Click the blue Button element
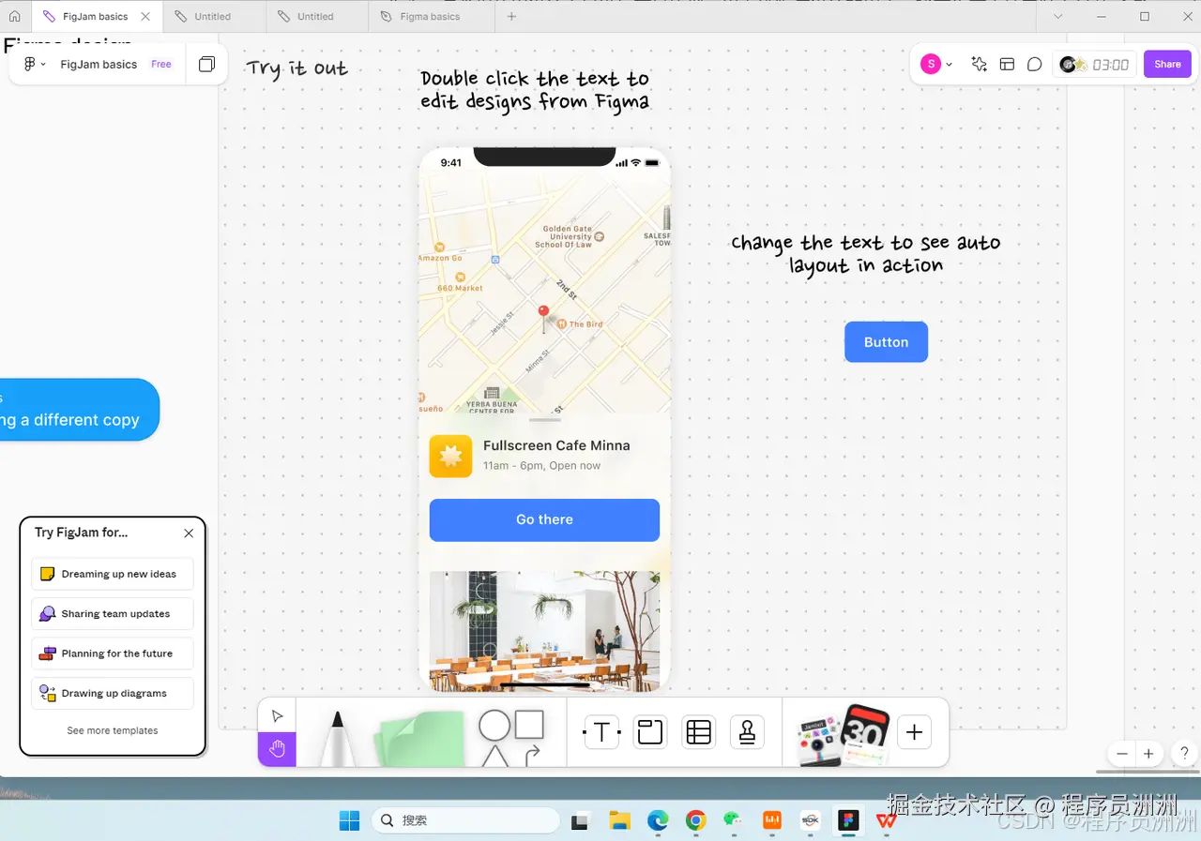The width and height of the screenshot is (1201, 841). [x=886, y=342]
